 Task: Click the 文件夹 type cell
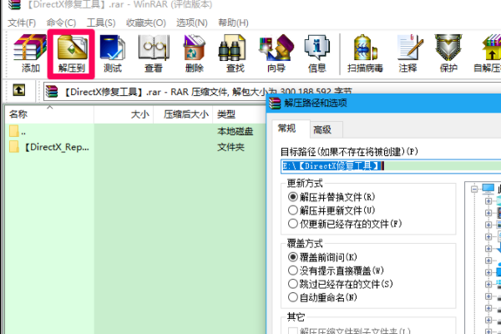pos(230,147)
